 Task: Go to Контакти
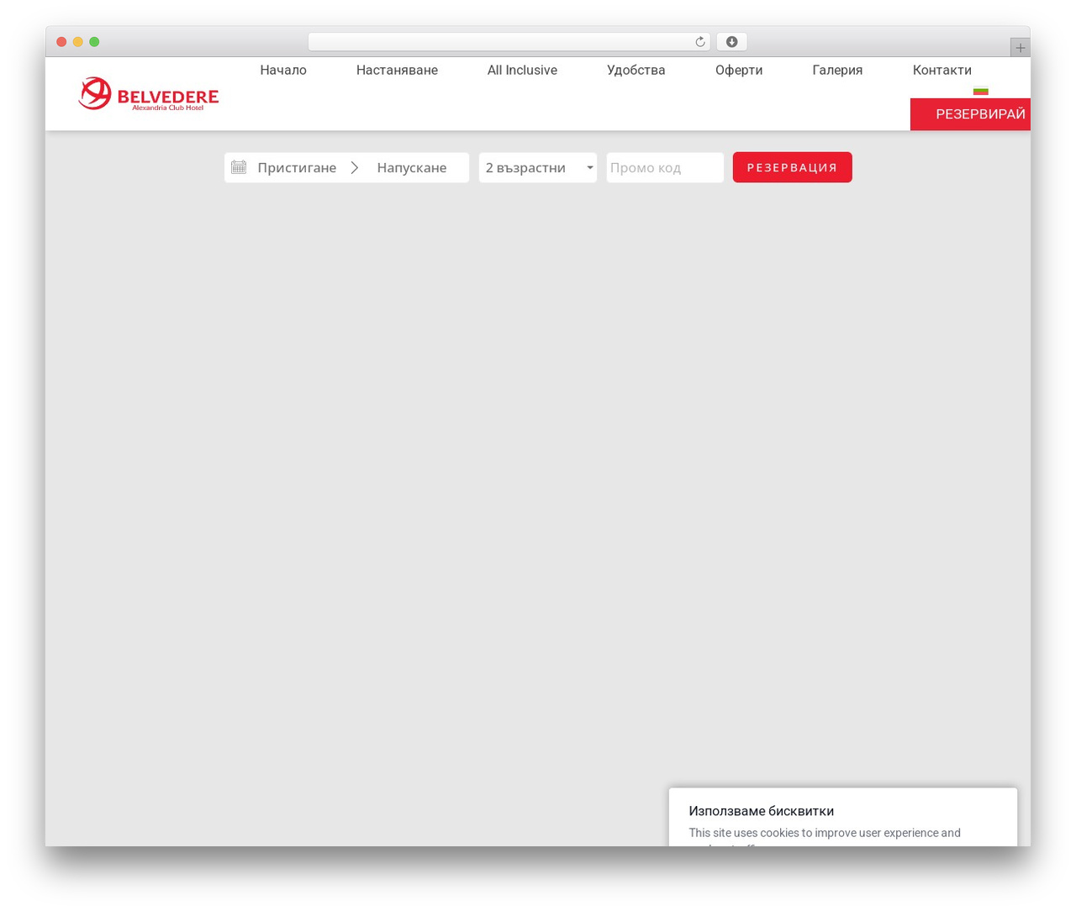(942, 71)
